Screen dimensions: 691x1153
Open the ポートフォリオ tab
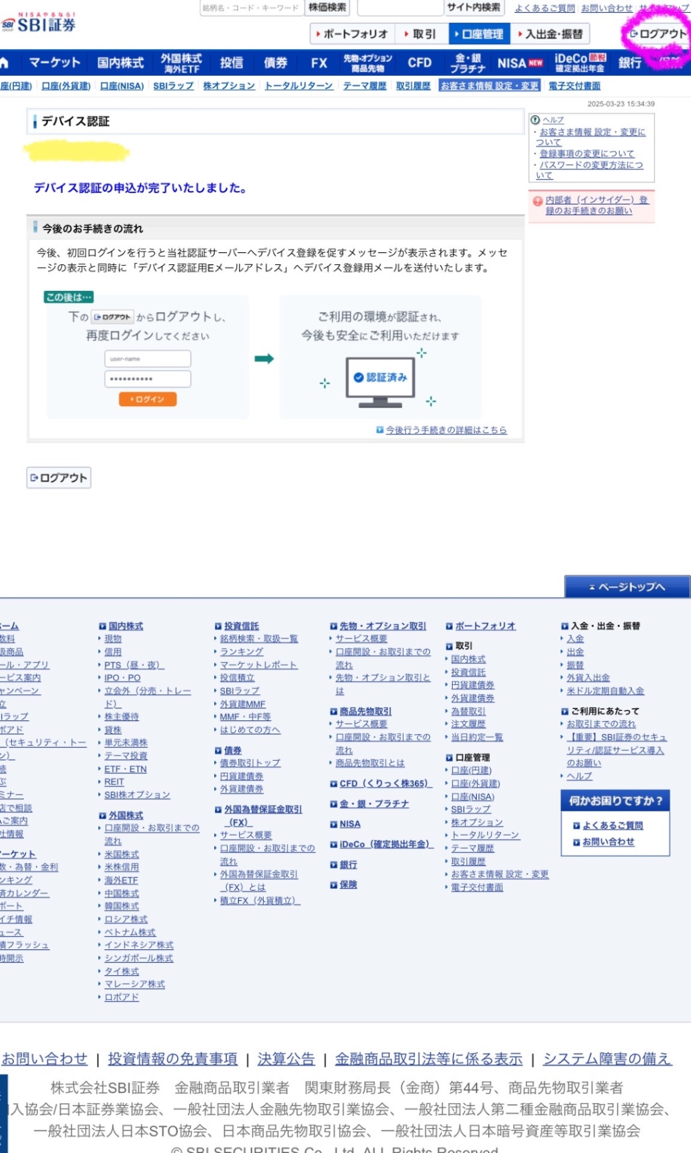pos(352,34)
